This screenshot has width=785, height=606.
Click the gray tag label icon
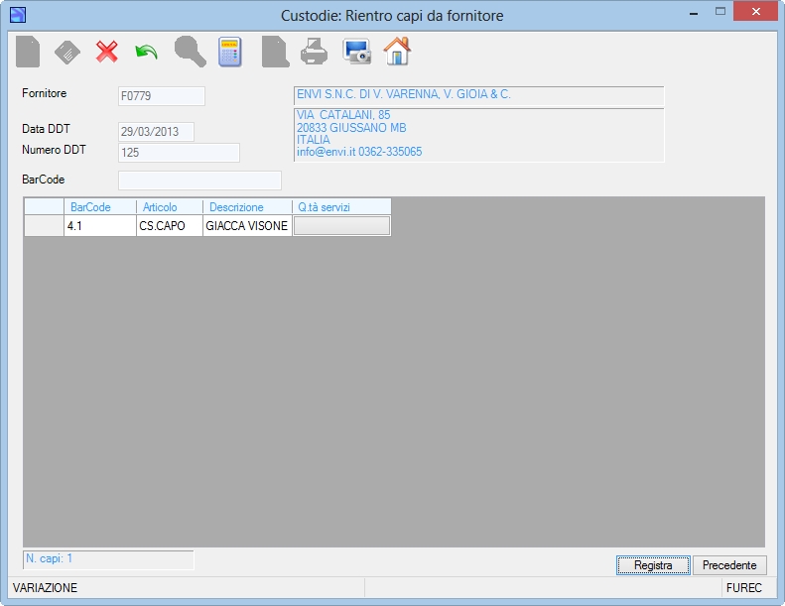click(x=67, y=53)
